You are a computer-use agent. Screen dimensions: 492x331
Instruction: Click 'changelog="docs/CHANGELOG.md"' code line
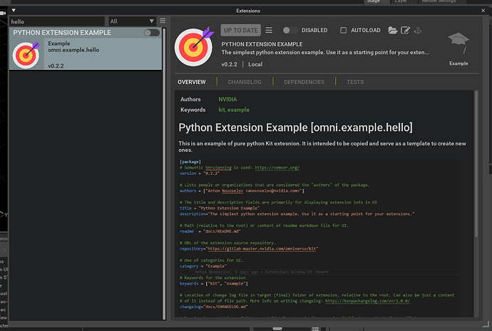213,307
